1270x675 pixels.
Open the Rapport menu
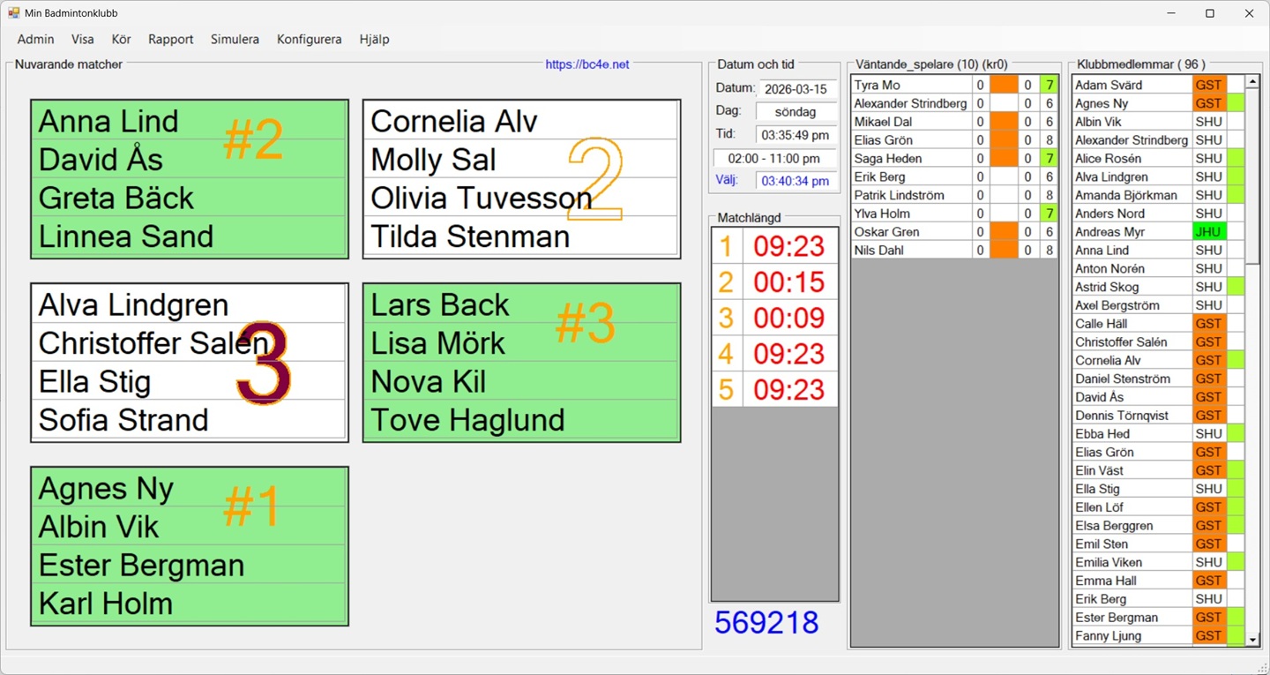point(171,39)
